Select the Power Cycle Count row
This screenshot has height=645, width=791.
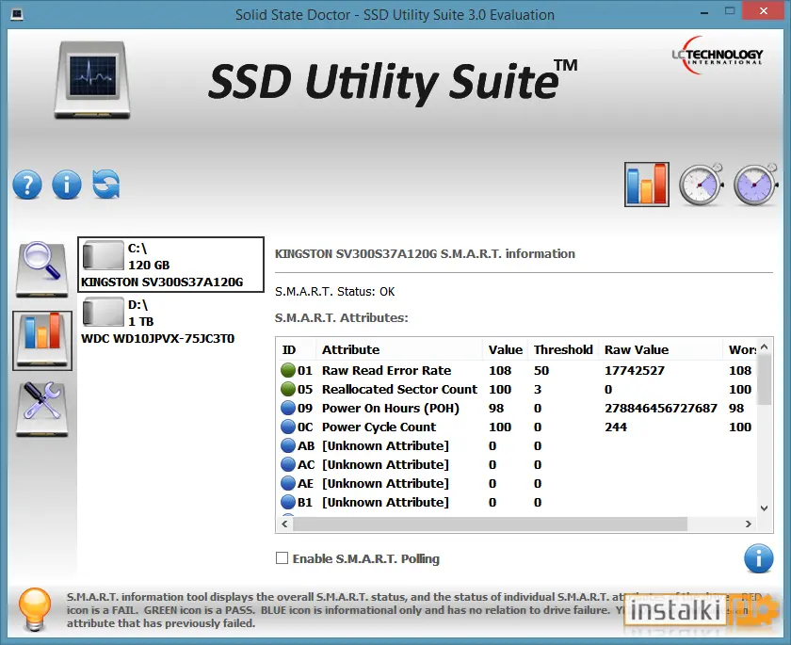(517, 427)
